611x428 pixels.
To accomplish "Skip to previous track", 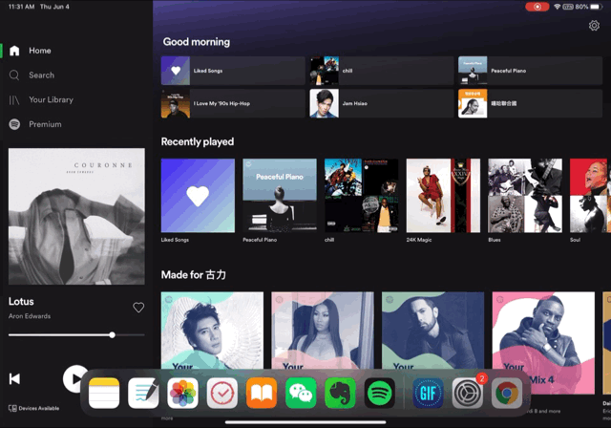I will click(14, 379).
